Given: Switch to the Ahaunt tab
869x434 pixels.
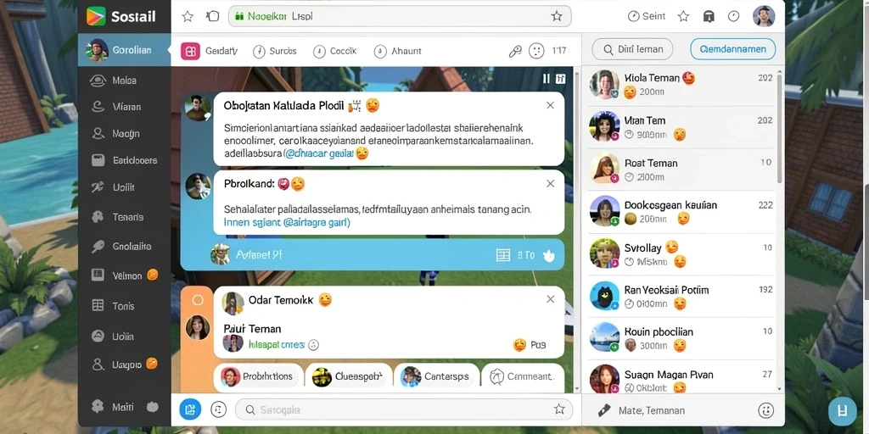Looking at the screenshot, I should (398, 51).
